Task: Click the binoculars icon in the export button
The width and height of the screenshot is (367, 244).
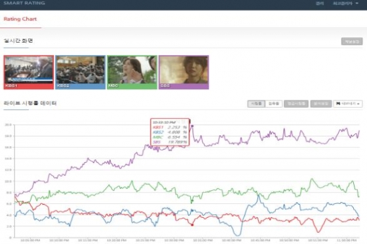Action: (338, 104)
